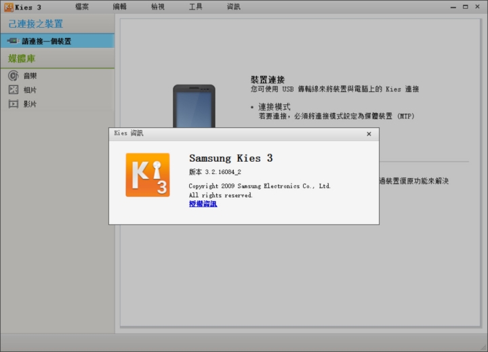
Task: Minimize the Kies 3 window
Action: [453, 7]
